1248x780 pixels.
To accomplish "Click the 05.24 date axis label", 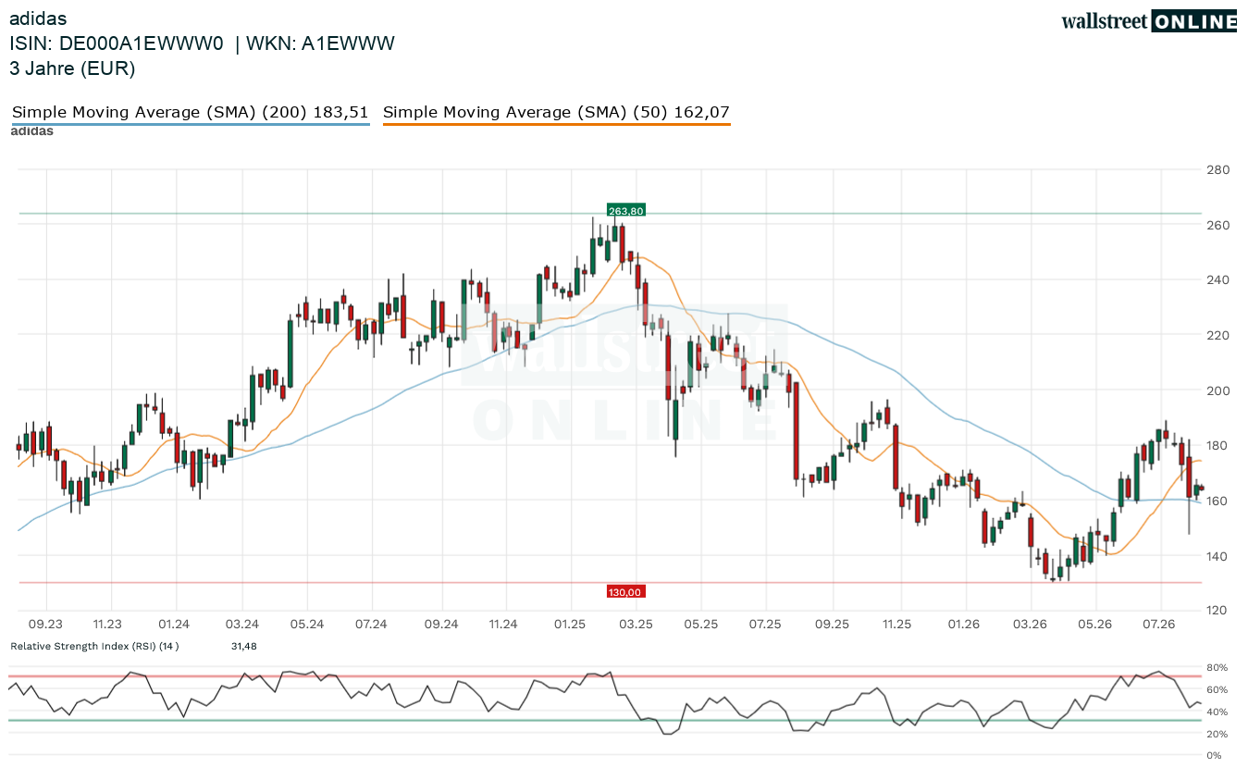I will point(306,625).
